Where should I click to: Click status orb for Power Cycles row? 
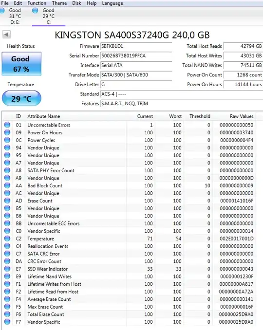pos(7,140)
